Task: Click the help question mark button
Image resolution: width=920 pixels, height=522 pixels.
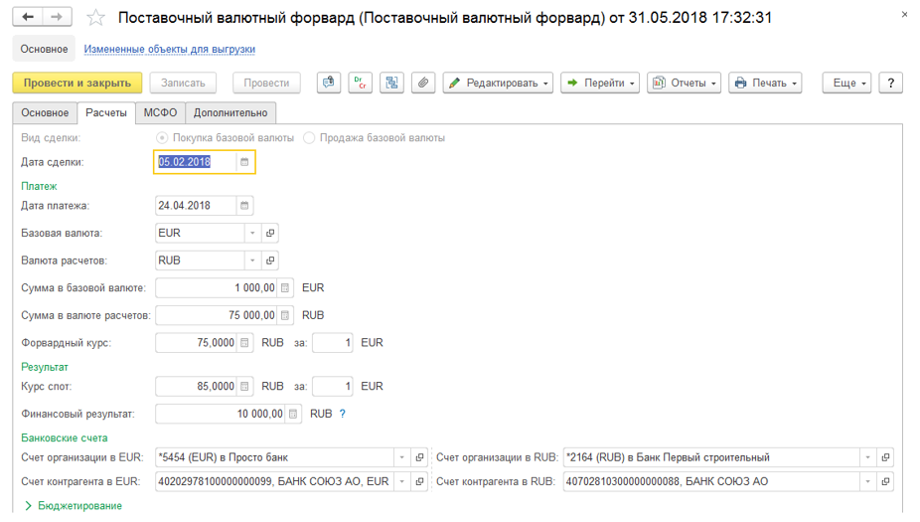Action: [890, 83]
